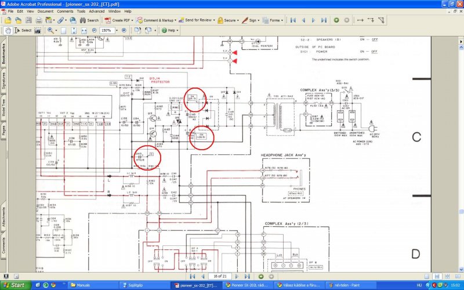Click the Secure padlock button

click(227, 20)
